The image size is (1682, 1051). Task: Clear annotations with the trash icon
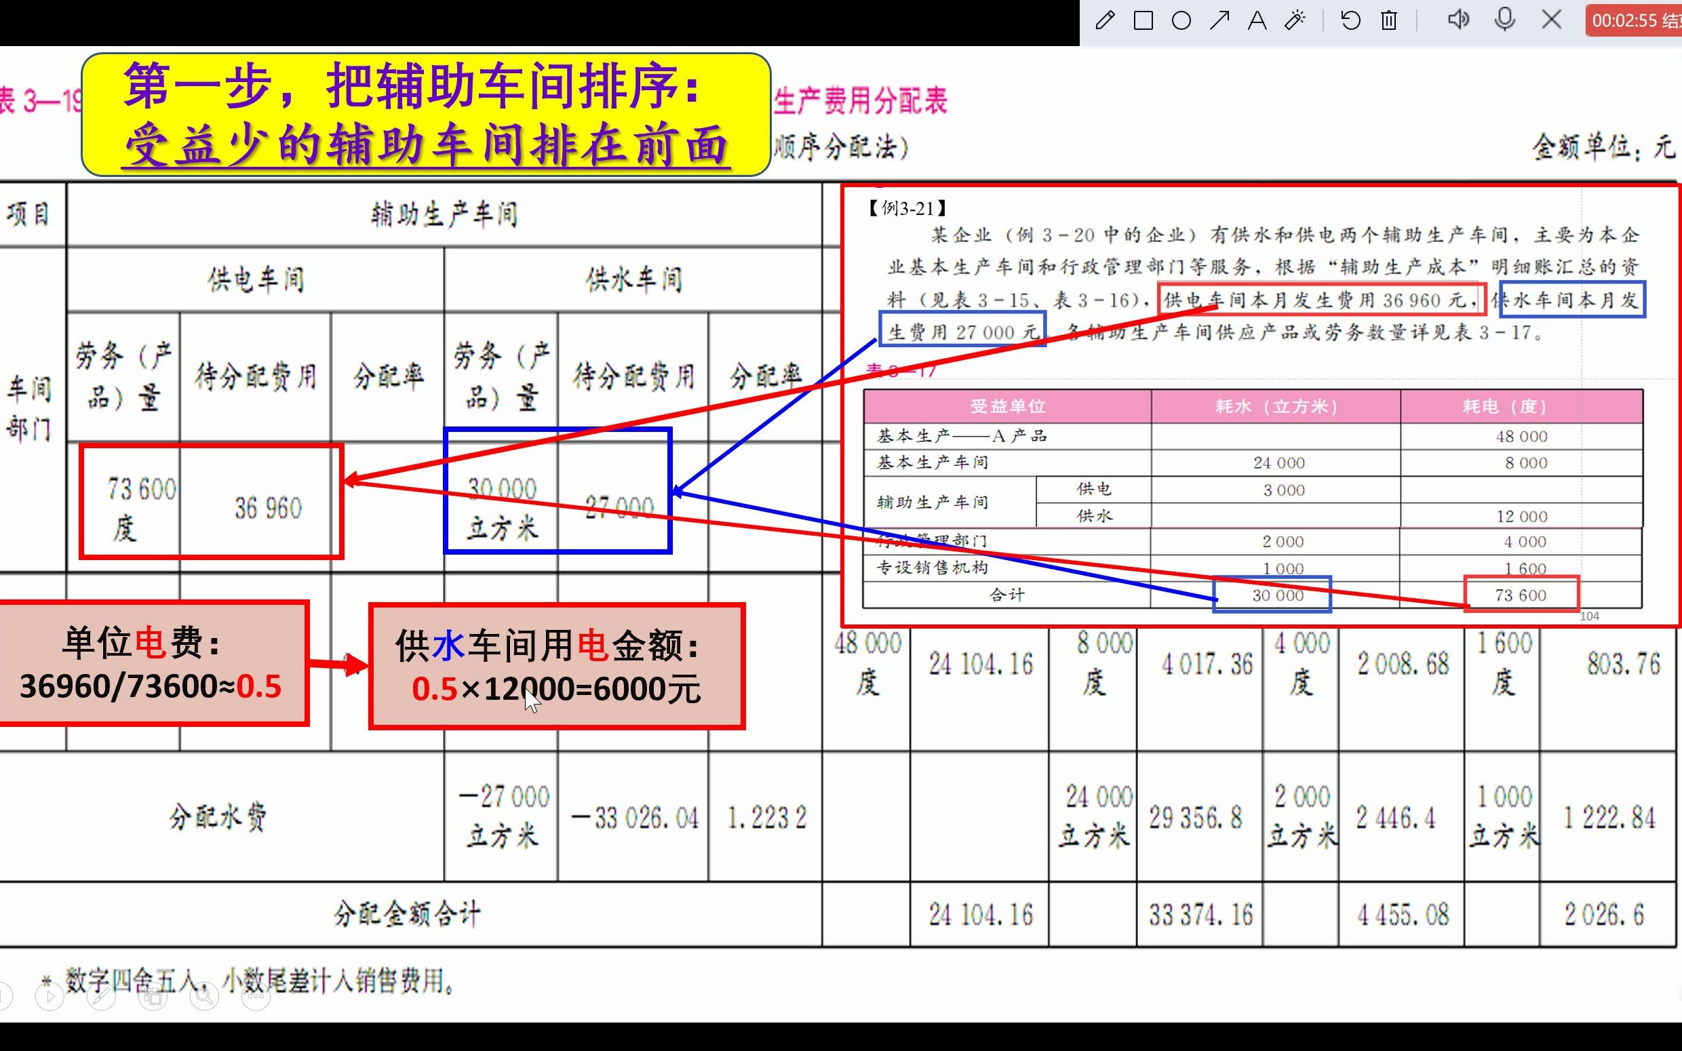tap(1389, 20)
